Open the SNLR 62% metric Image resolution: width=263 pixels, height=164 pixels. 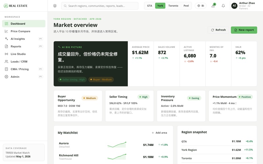click(x=244, y=64)
